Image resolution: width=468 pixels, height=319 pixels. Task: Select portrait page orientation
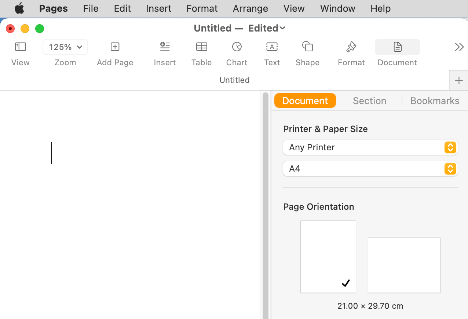328,257
